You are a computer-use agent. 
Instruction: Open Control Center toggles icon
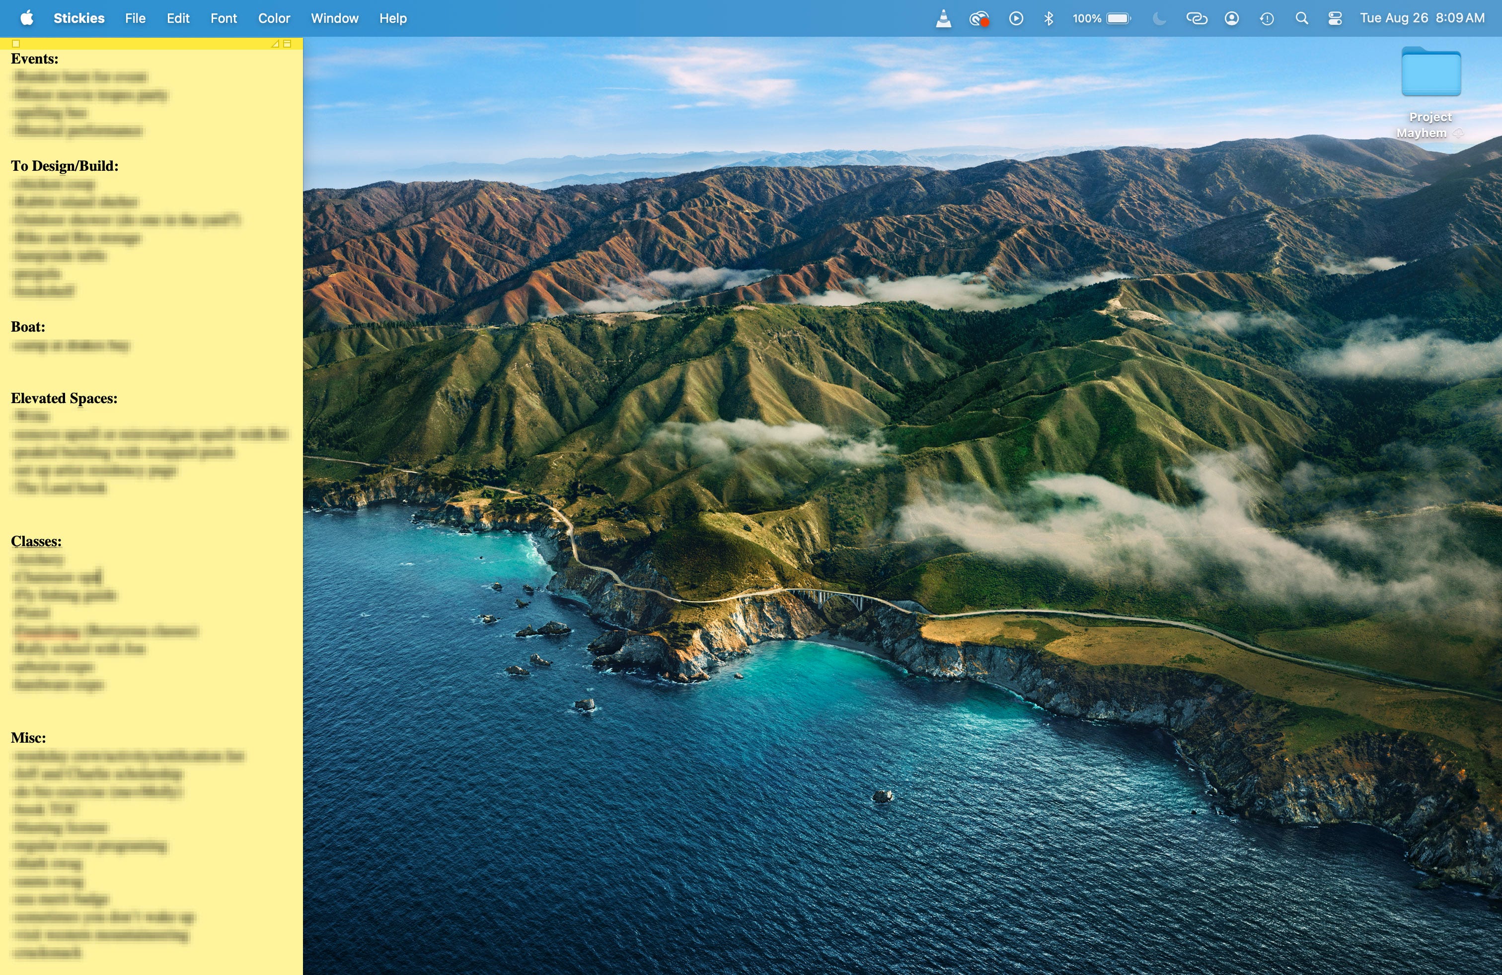coord(1335,18)
